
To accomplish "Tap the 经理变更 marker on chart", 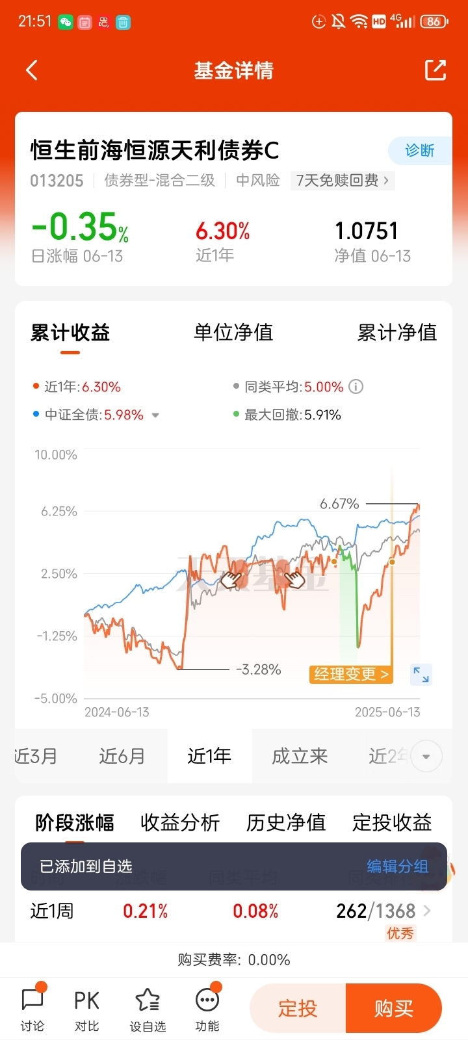I will tap(352, 674).
